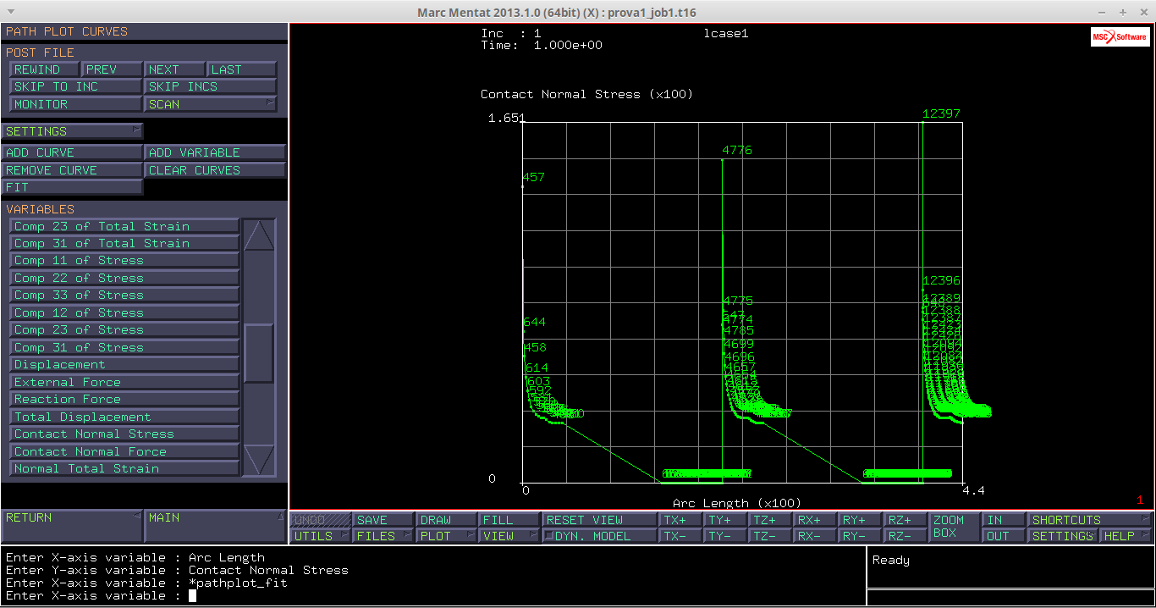Image resolution: width=1156 pixels, height=608 pixels.
Task: Open the FILES popup menu
Action: tap(383, 536)
